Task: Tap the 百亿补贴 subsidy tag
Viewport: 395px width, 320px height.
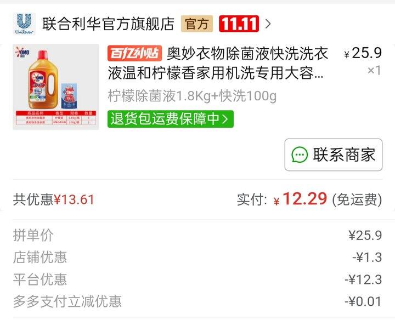Action: tap(134, 53)
